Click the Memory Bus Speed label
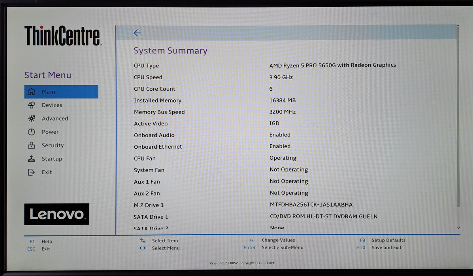 point(159,112)
